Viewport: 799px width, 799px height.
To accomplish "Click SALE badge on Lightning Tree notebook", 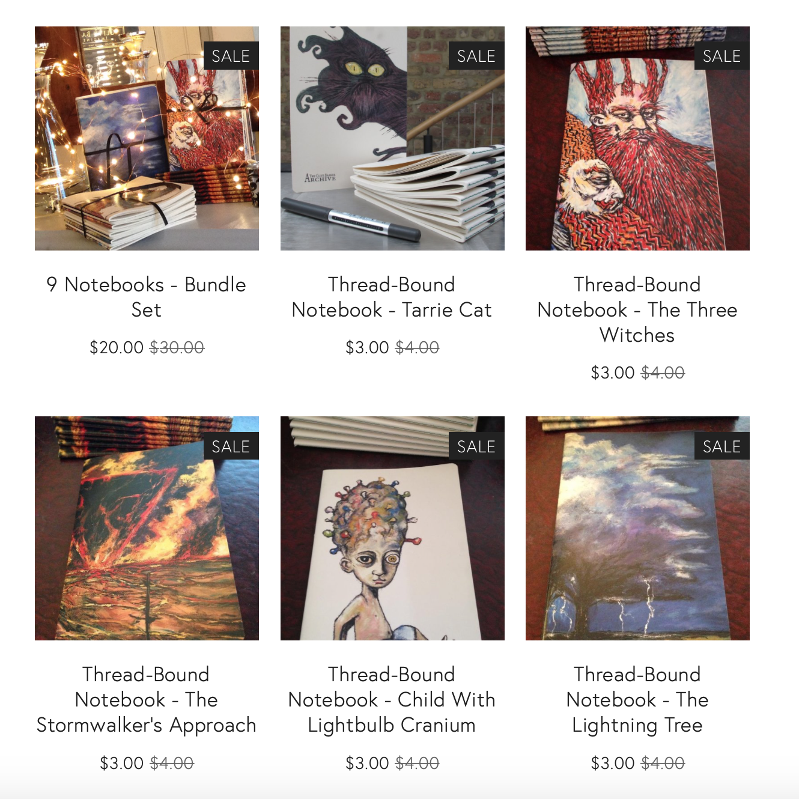I will 722,446.
